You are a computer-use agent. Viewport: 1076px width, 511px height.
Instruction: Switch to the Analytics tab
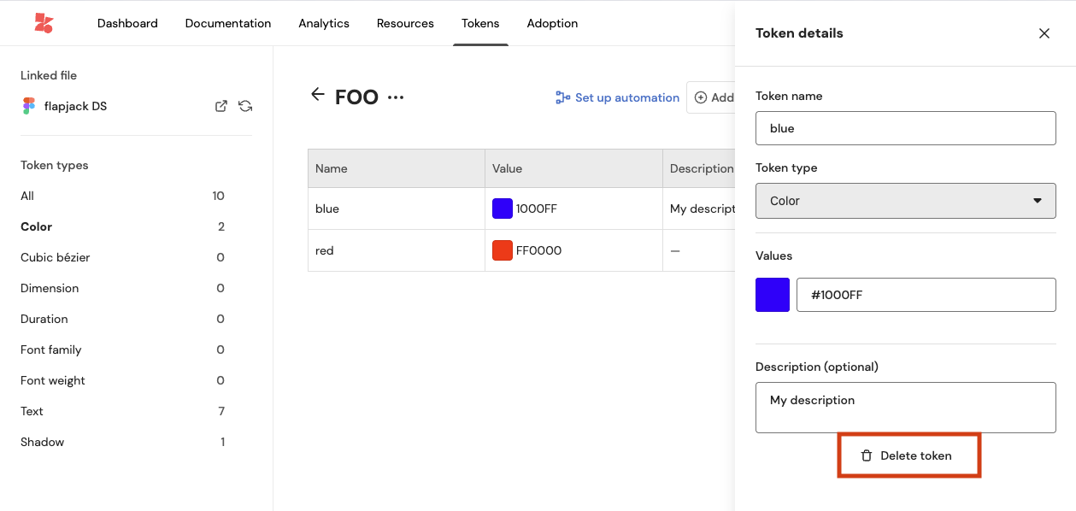[x=323, y=23]
